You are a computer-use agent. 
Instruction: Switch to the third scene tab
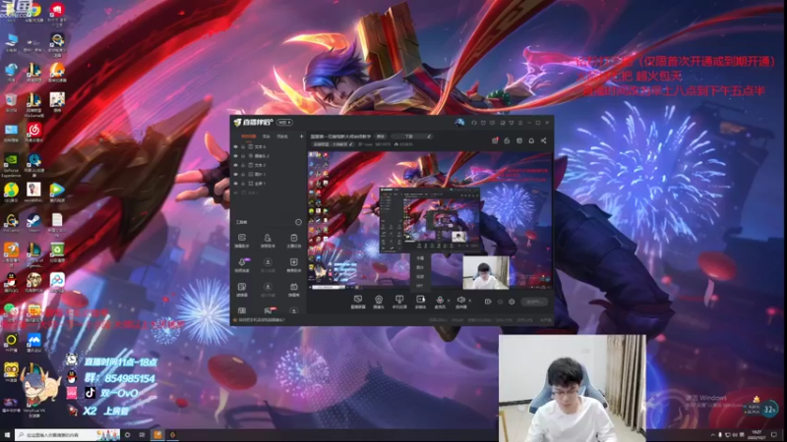pos(282,137)
